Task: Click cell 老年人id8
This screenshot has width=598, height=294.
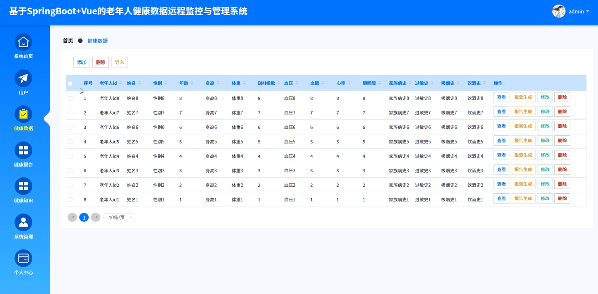Action: (x=109, y=98)
